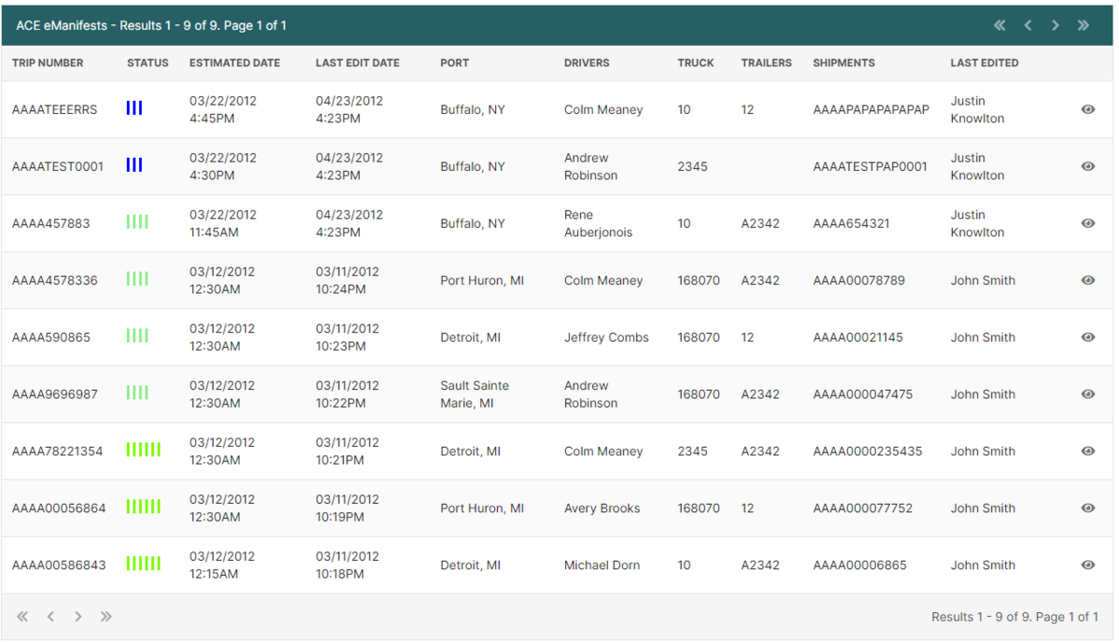
Task: Click the blue status indicator for AAAATEST0001
Action: (134, 166)
